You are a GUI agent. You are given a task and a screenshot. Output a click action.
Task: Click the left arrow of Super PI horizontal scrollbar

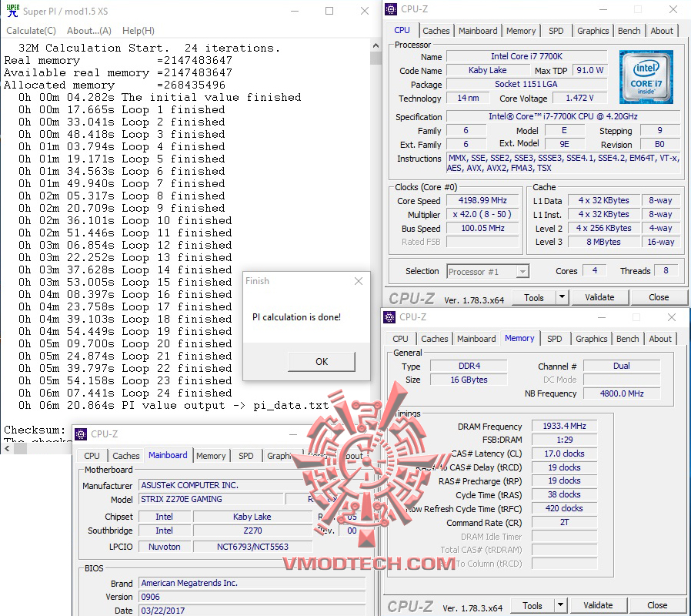(7, 449)
